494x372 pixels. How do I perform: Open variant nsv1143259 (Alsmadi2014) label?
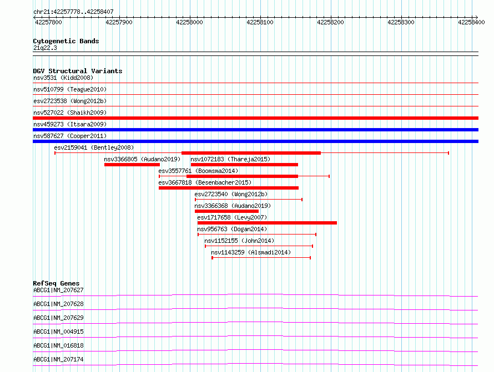coord(251,252)
